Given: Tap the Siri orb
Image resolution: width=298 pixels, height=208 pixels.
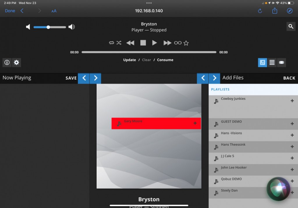Looking at the screenshot, I should coord(278,189).
